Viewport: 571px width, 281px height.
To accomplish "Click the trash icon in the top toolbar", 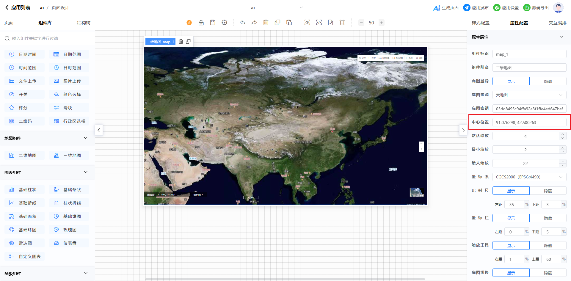I will coord(266,23).
